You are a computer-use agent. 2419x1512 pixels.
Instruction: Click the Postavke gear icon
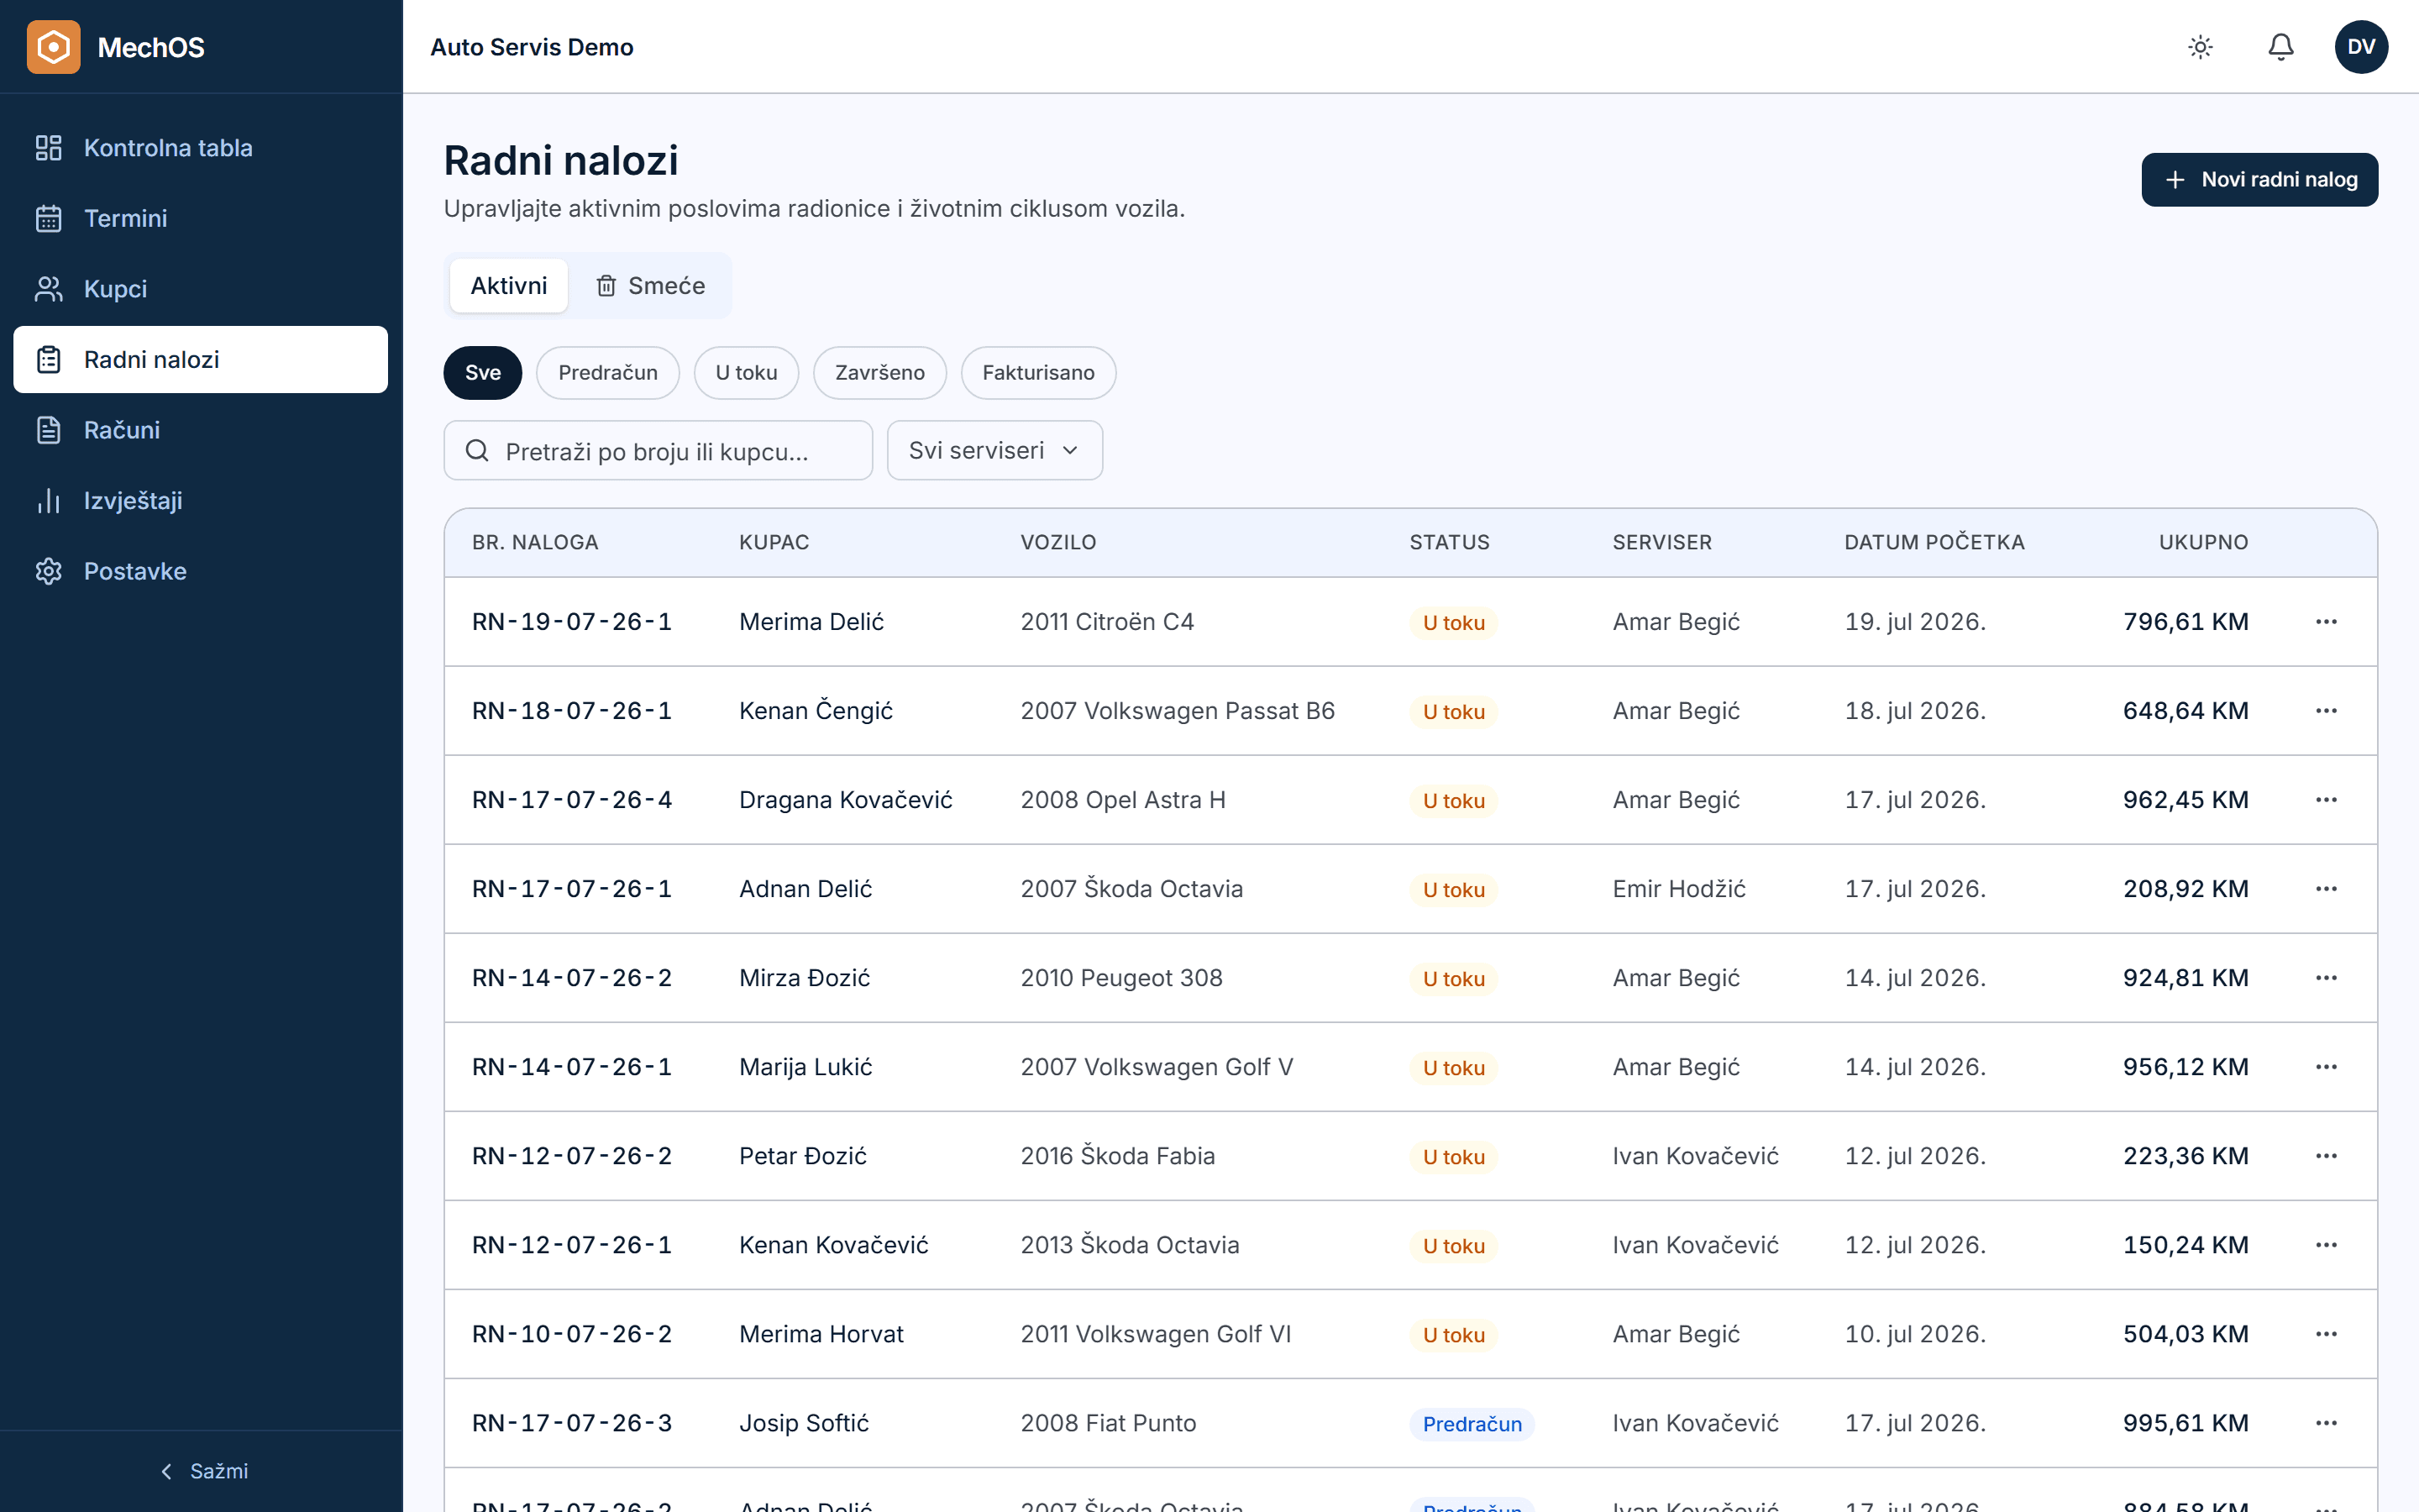49,571
